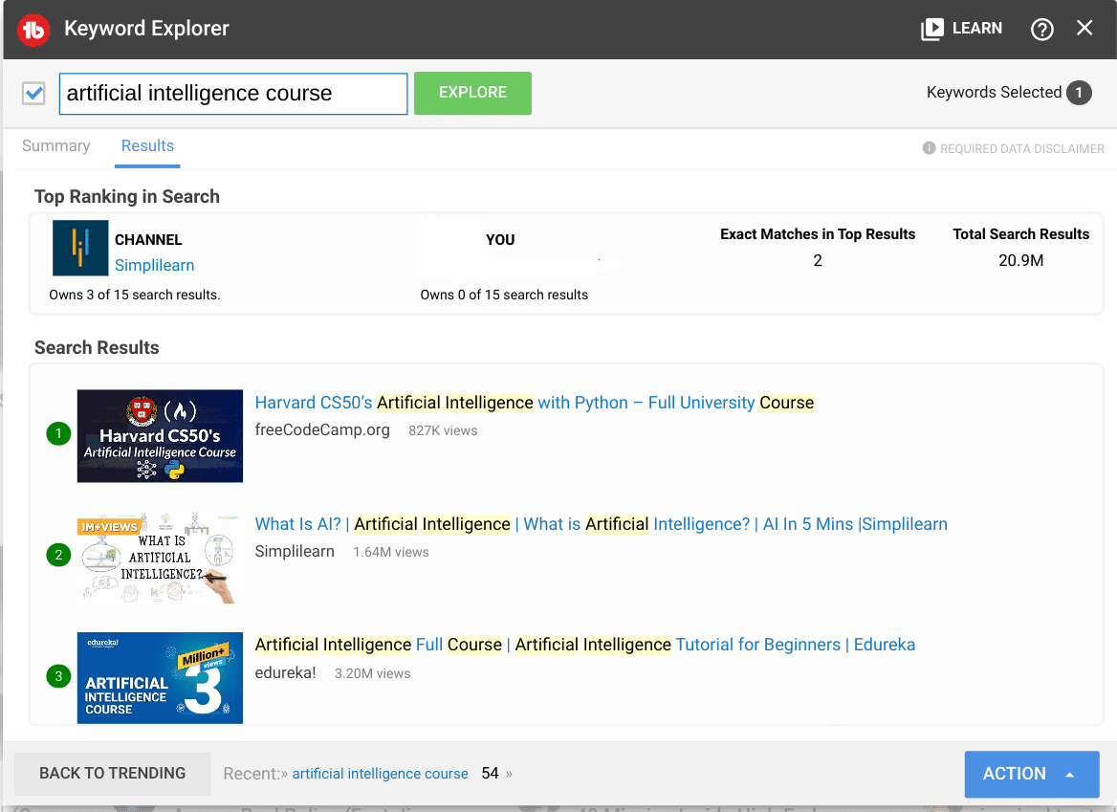
Task: Open the Learn video icon
Action: click(x=931, y=29)
